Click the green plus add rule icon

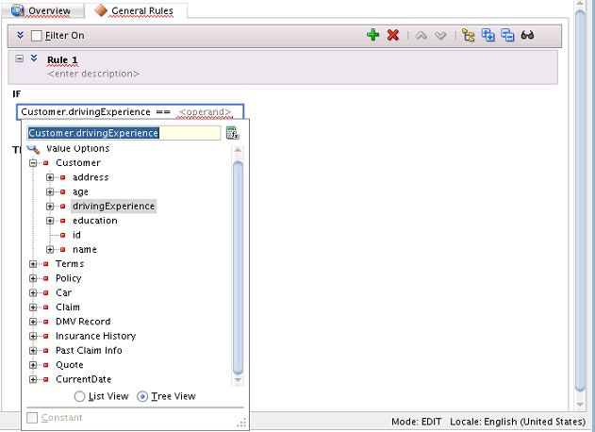click(x=373, y=35)
